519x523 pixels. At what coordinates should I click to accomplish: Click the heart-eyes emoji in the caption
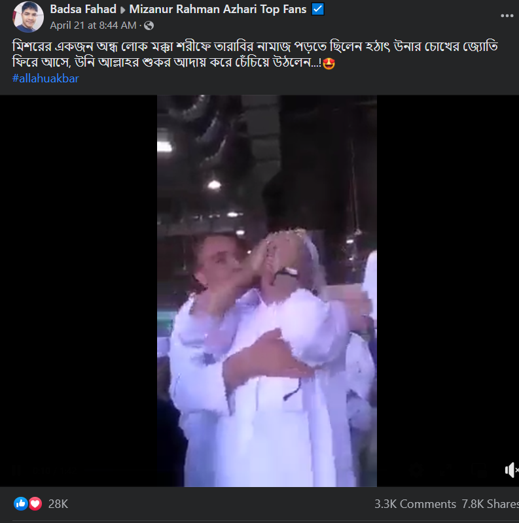click(x=329, y=64)
